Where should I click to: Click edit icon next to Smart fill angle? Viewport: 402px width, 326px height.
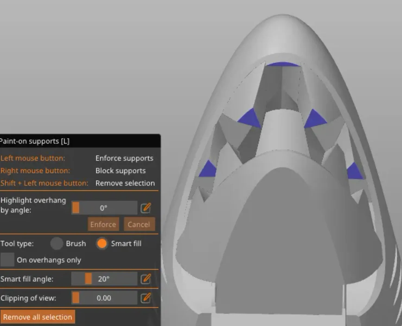[x=146, y=279]
